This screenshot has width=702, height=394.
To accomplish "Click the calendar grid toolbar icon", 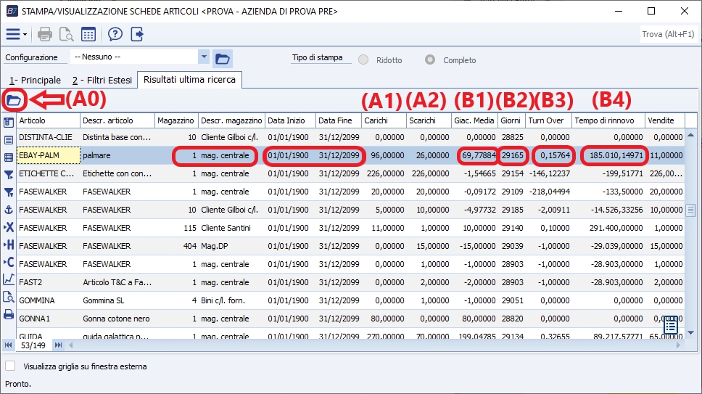I will (88, 34).
